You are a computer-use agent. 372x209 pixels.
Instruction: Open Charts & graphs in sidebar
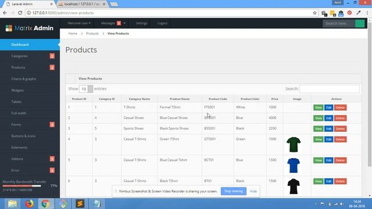[x=30, y=79]
